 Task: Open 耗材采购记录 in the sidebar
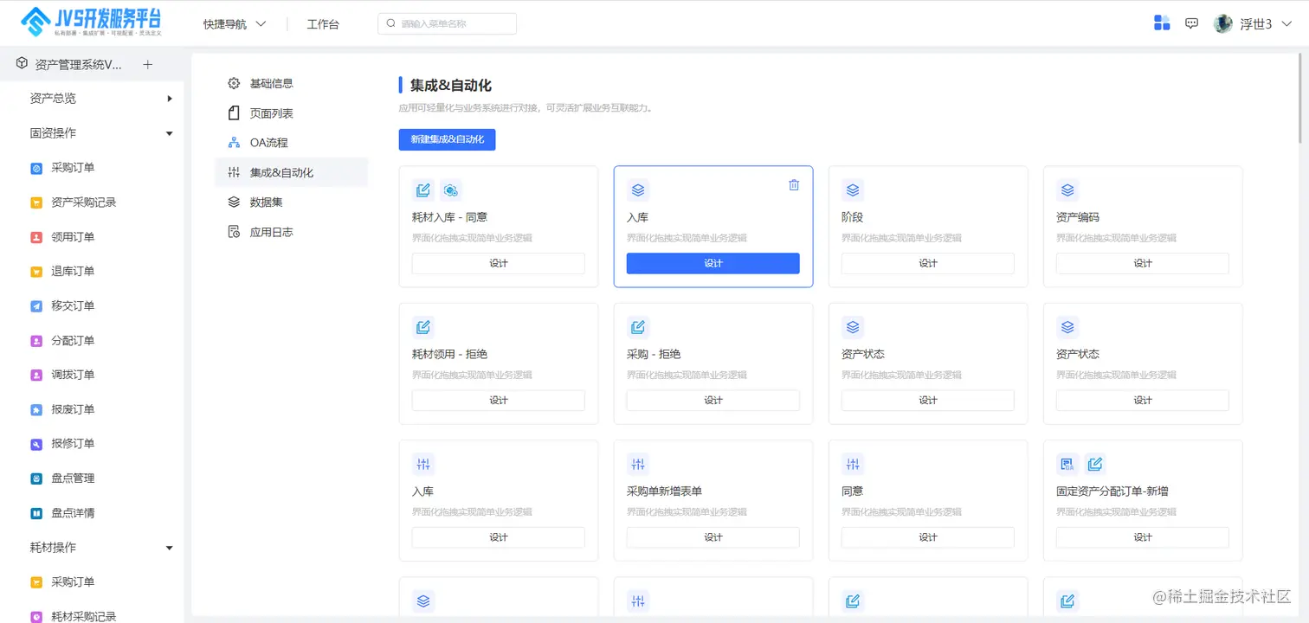[x=83, y=616]
